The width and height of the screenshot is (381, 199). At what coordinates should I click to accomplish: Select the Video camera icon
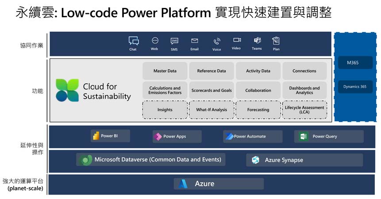237,40
